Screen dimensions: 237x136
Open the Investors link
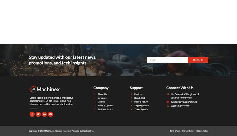coord(102,98)
